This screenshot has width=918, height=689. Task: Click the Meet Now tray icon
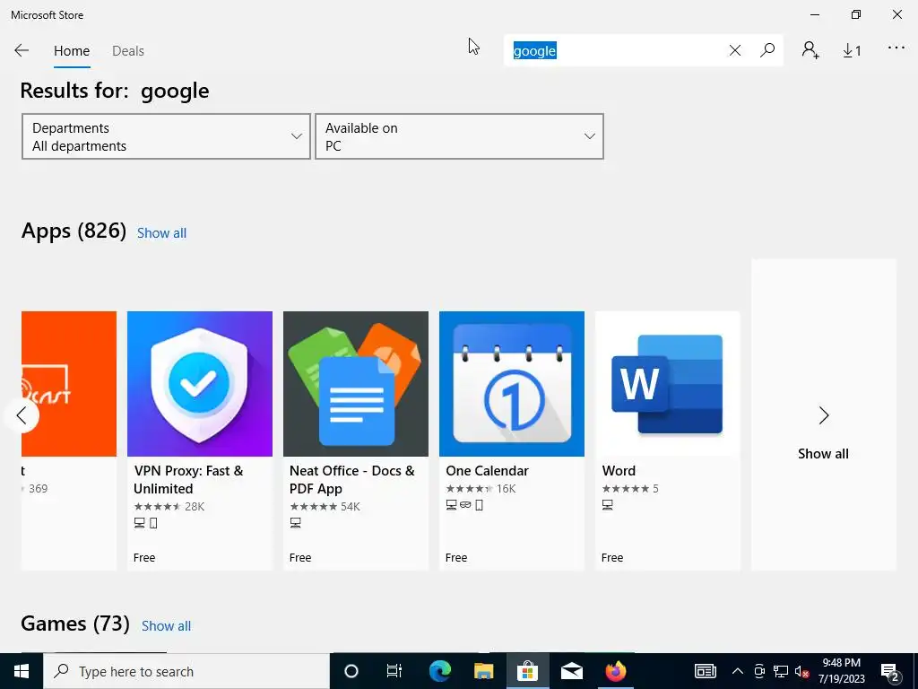coord(759,671)
